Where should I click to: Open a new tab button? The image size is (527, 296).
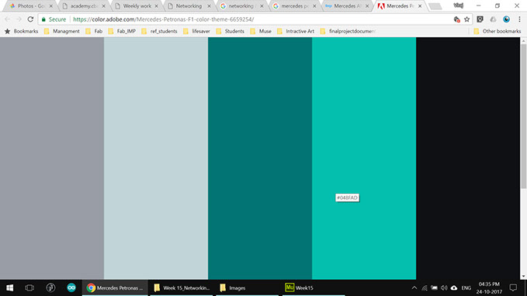[435, 6]
